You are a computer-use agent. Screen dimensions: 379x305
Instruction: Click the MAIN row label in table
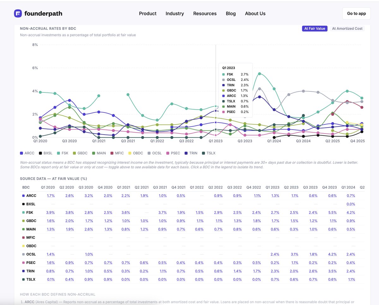[29, 229]
